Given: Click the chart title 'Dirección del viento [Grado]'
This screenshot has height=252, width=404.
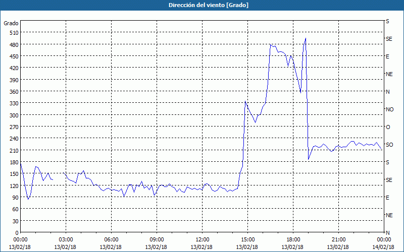Looking at the screenshot, I should (208, 5).
